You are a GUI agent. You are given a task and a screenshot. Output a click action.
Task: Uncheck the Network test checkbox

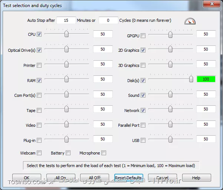[x=143, y=111]
